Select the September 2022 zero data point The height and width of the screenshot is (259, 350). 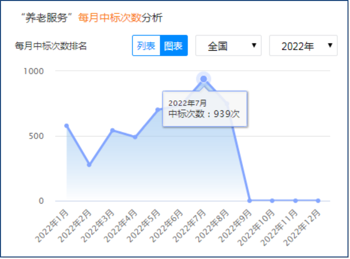pyautogui.click(x=249, y=200)
